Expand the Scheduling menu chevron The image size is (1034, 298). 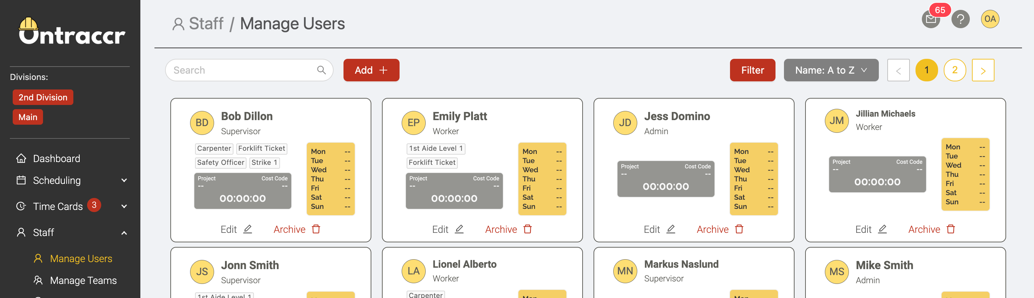tap(124, 180)
